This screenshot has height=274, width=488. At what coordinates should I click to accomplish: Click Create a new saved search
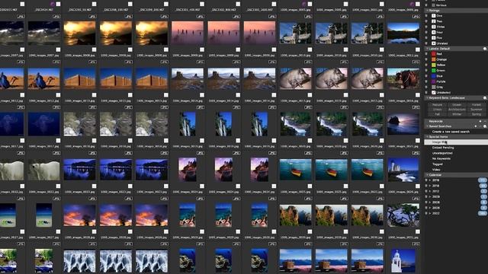coord(451,132)
